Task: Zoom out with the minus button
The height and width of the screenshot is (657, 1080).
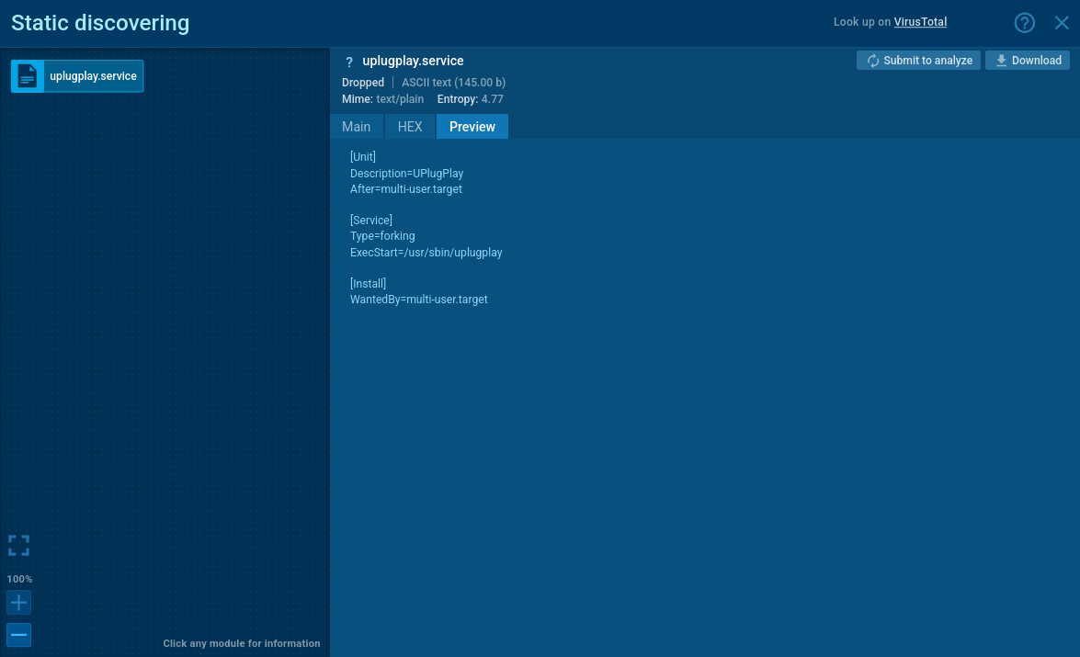Action: [x=18, y=635]
